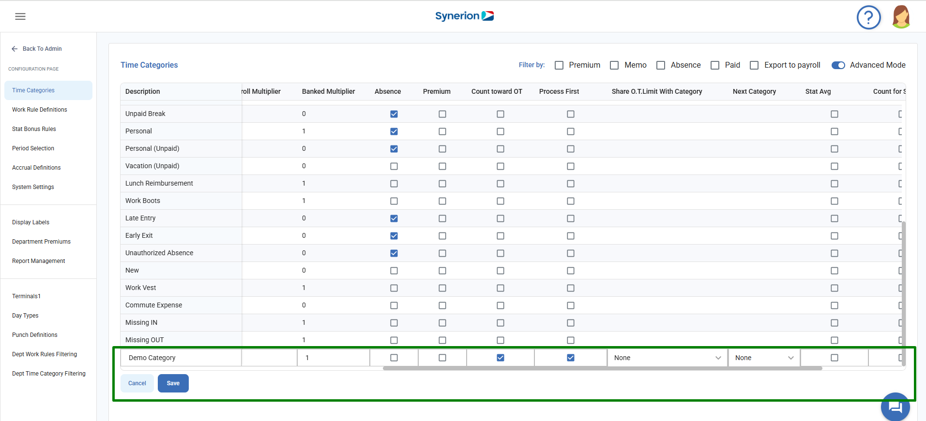Screen dimensions: 926x421
Task: Edit Banked Multiplier field for Demo Category
Action: coord(334,358)
